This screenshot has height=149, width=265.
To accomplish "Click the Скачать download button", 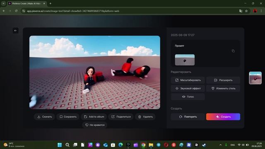I will click(x=44, y=117).
